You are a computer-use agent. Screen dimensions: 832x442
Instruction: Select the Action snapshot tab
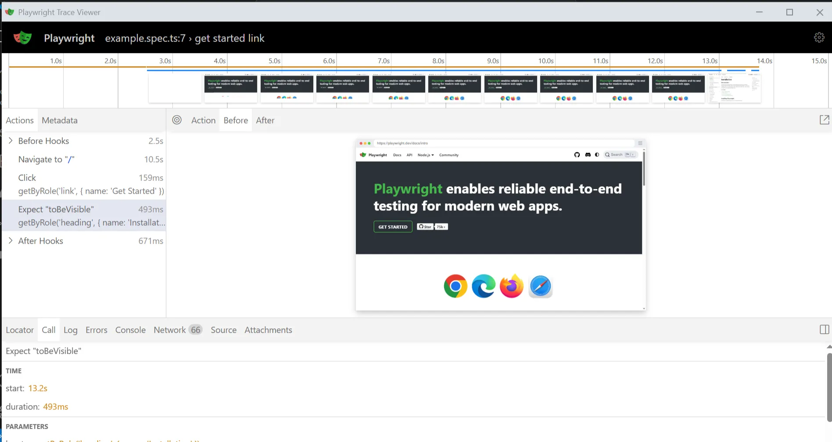pos(203,120)
